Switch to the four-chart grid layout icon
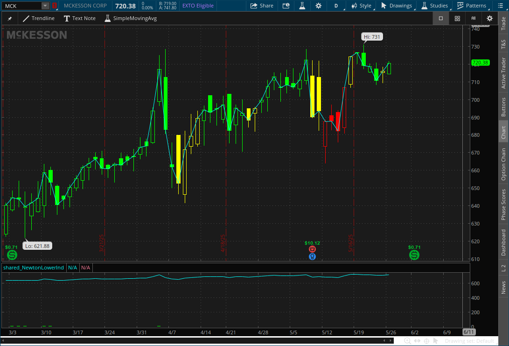This screenshot has width=509, height=346. click(457, 19)
